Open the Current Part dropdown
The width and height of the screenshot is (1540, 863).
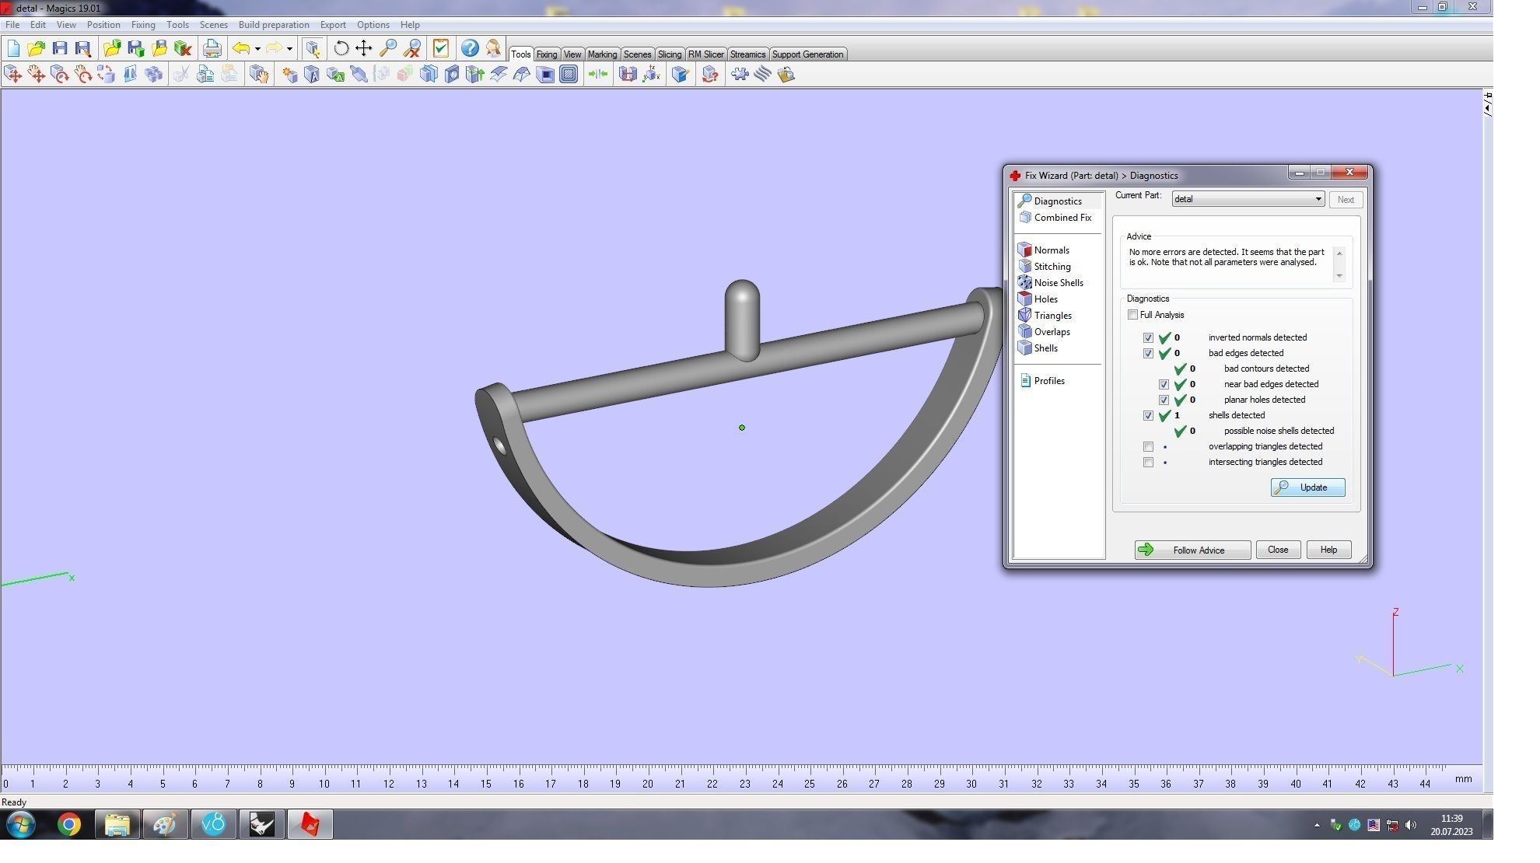pyautogui.click(x=1318, y=200)
